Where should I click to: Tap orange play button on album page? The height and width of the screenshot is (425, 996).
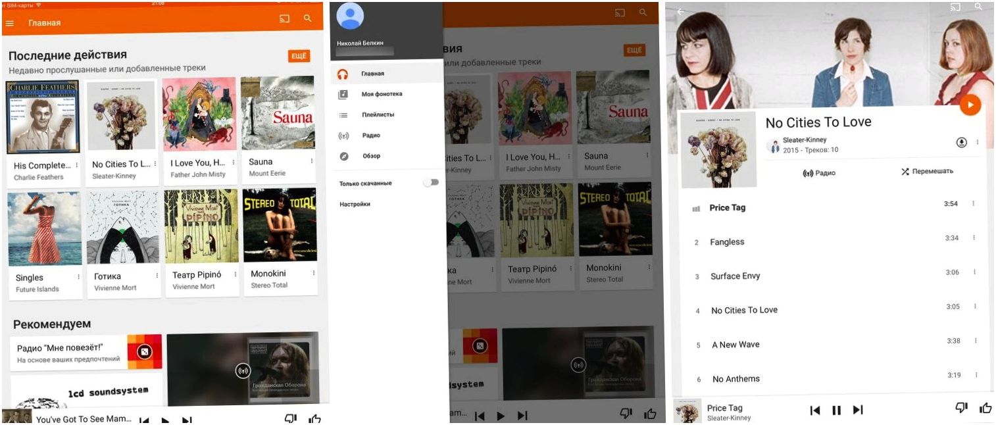click(970, 105)
